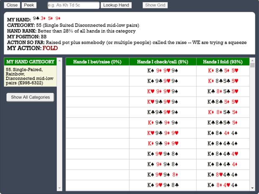Click the MY HAND CATEGORY header
Screen dimensions: 259x194
(30, 62)
